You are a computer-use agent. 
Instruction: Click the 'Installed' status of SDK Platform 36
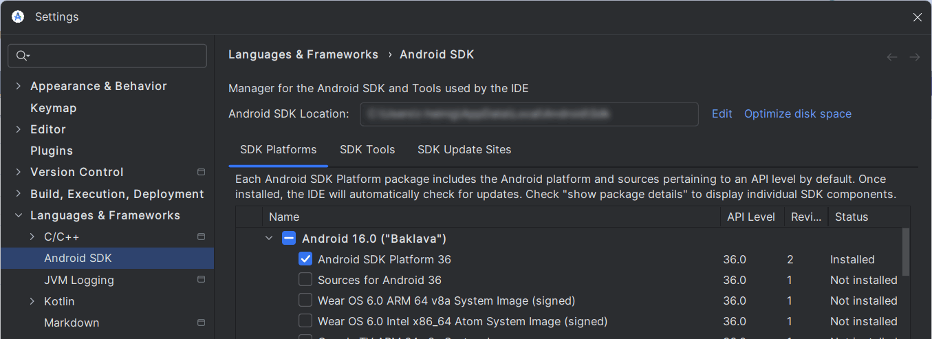[852, 259]
